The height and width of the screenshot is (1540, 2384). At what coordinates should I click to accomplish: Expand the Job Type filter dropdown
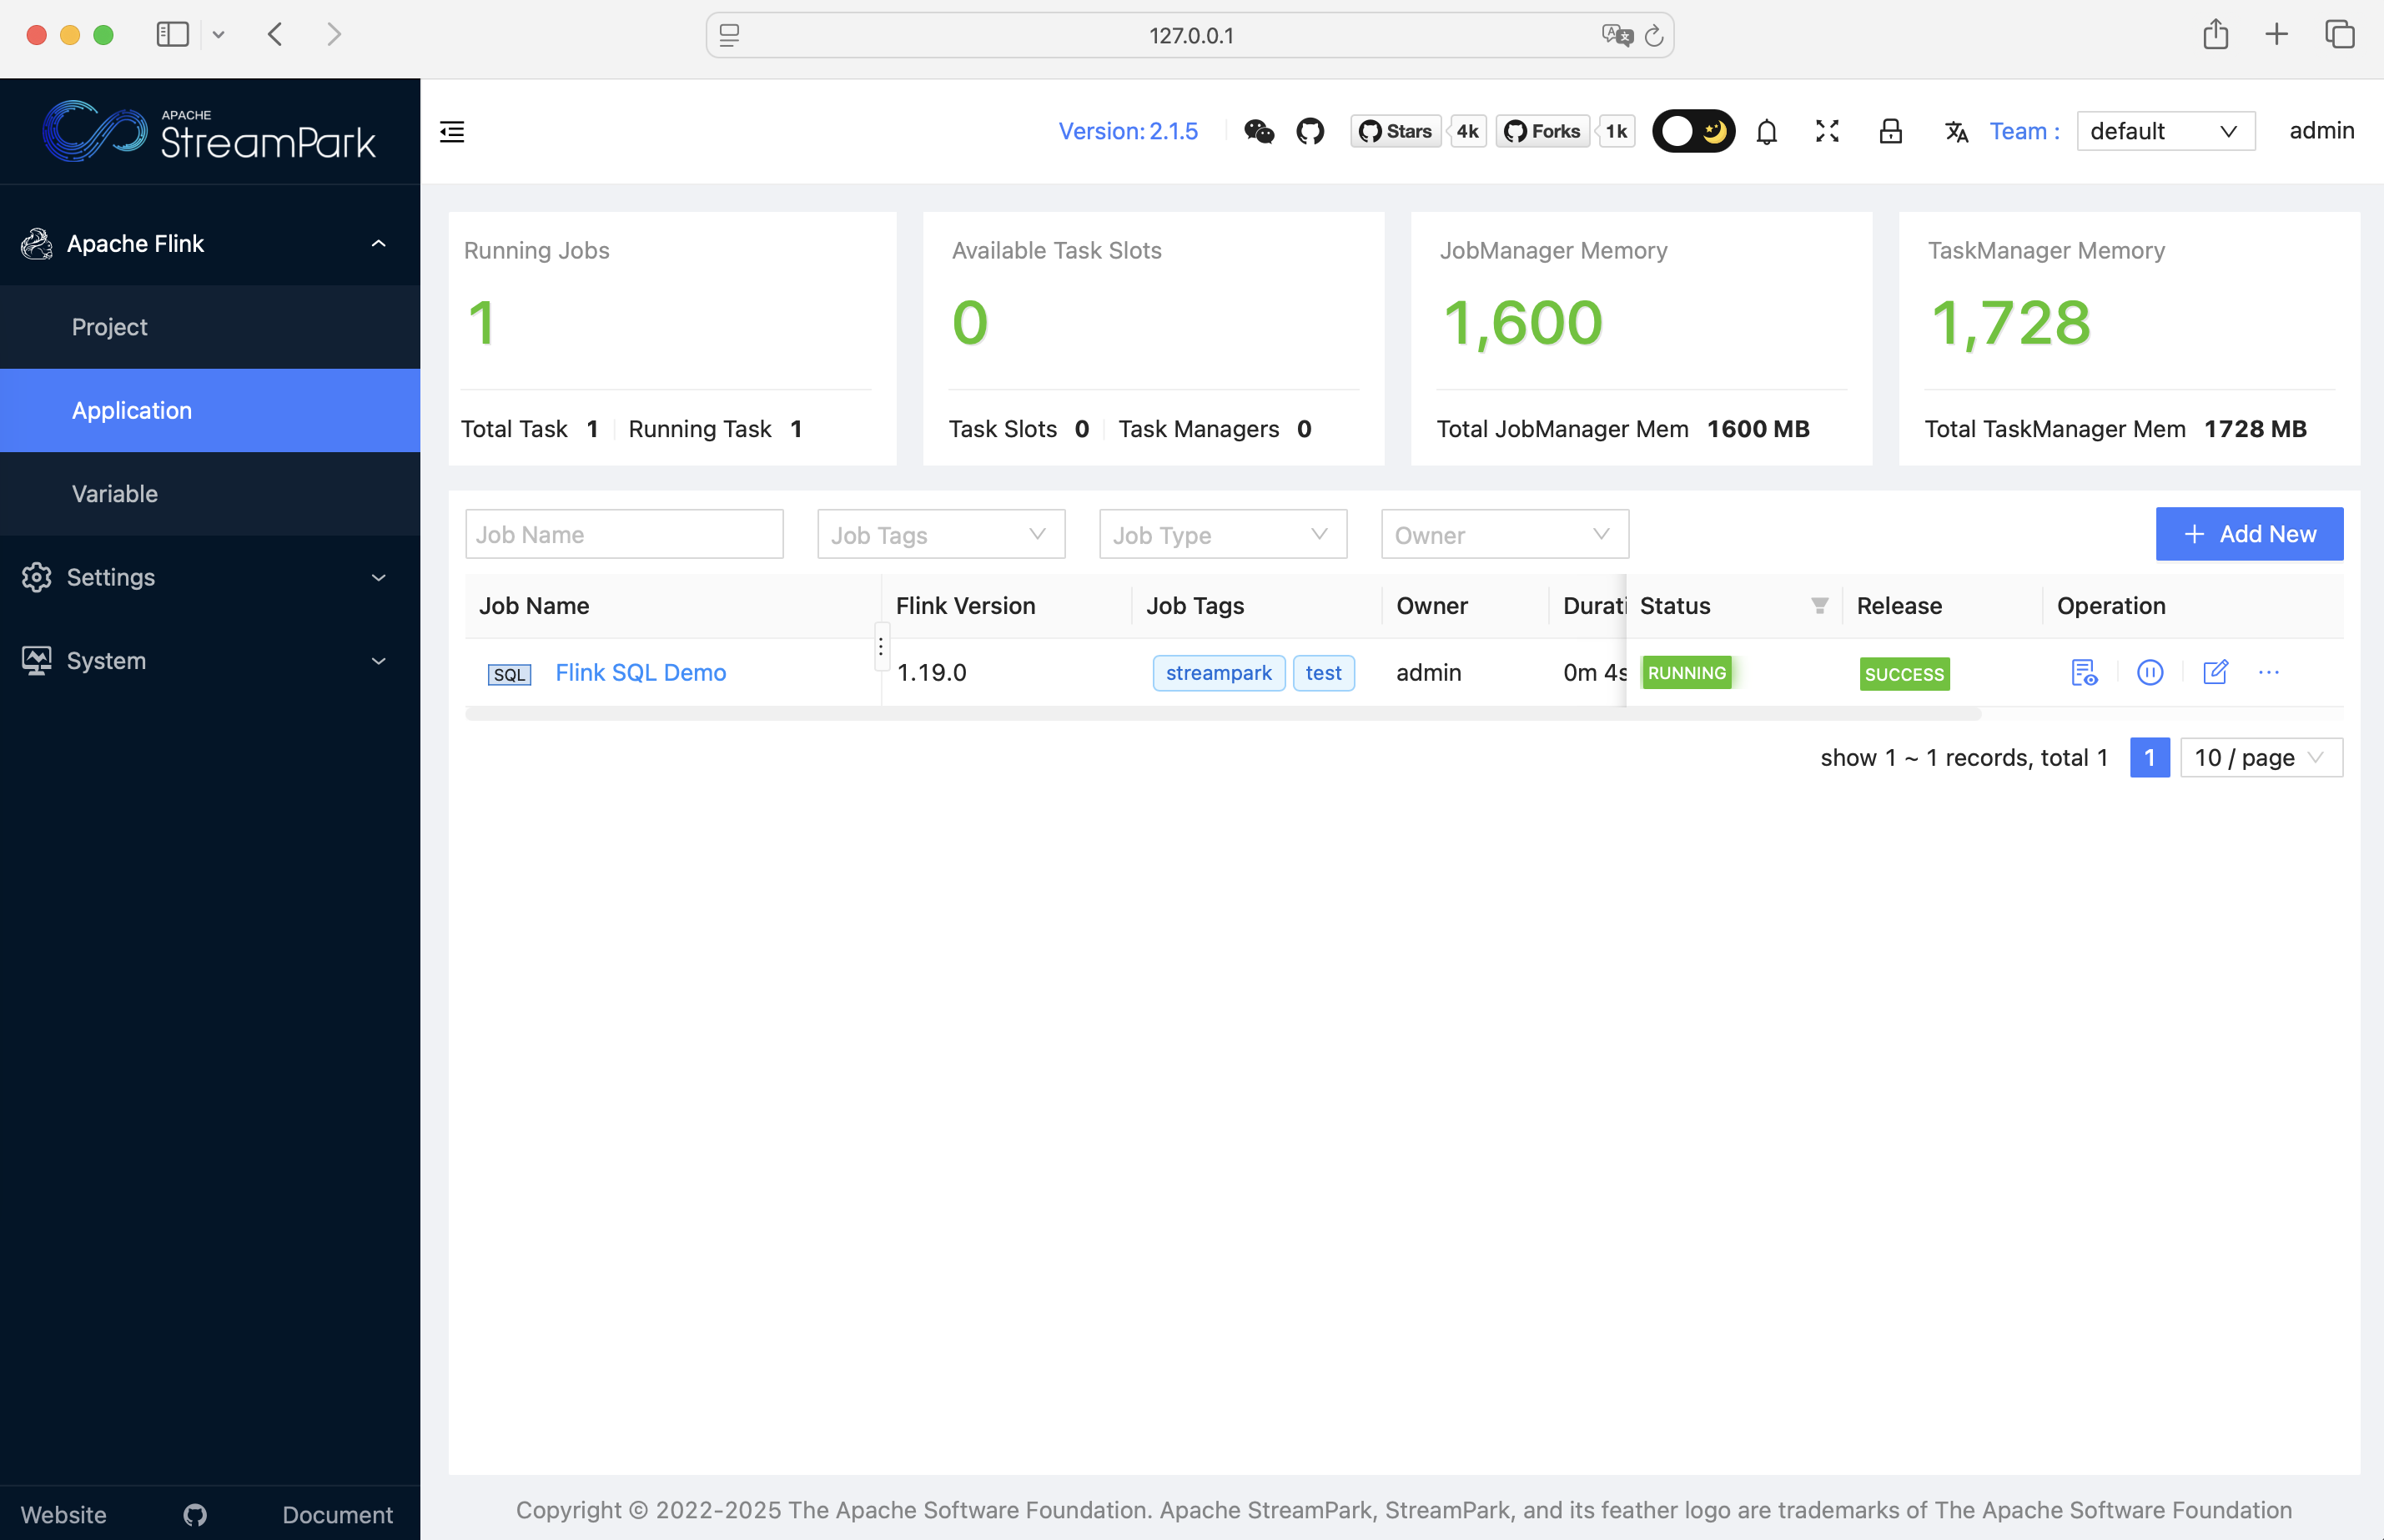point(1221,535)
